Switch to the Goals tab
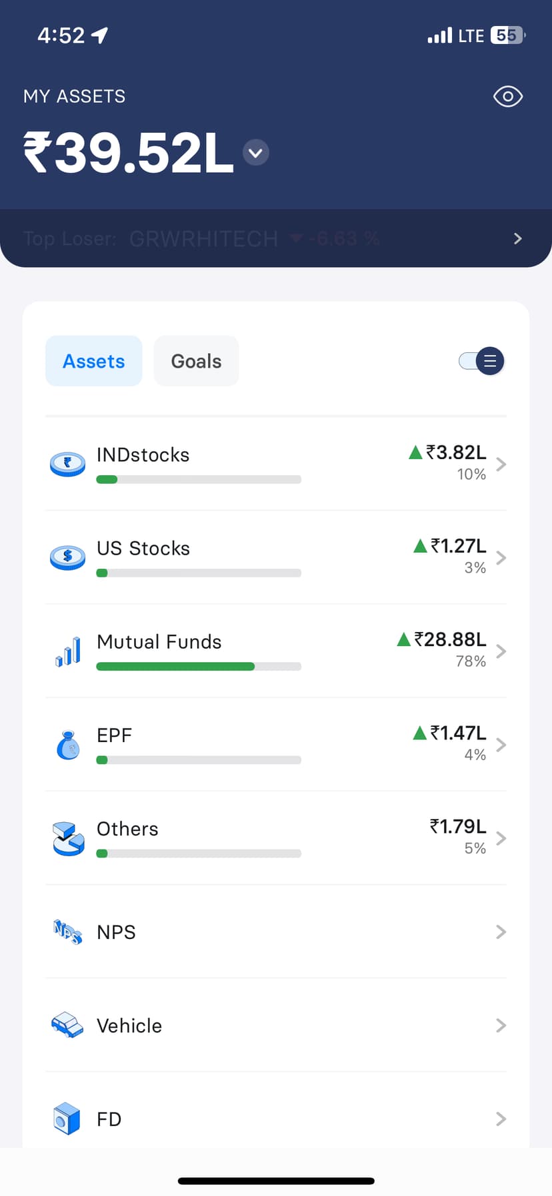Viewport: 552px width, 1196px height. click(196, 361)
